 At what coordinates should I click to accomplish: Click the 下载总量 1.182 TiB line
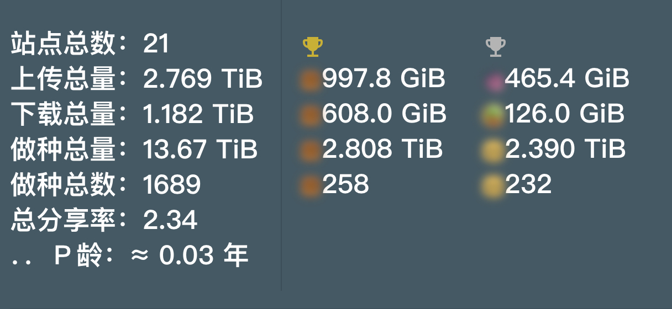coord(133,114)
